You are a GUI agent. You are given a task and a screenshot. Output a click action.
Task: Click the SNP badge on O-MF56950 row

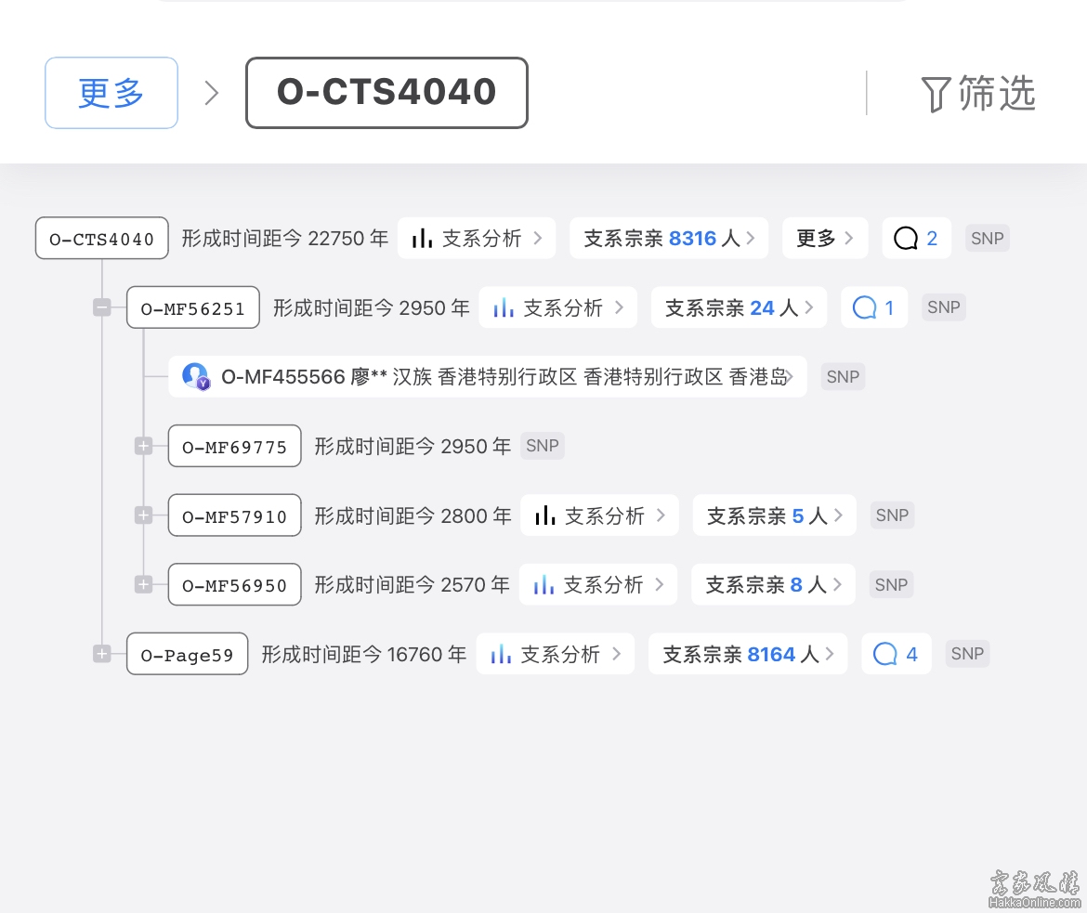(x=891, y=585)
